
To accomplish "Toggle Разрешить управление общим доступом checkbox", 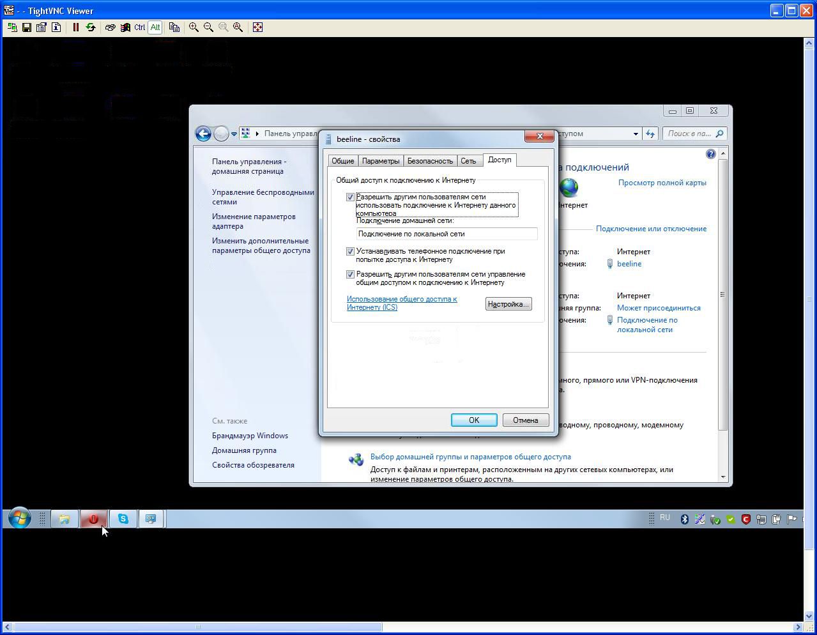I will [350, 274].
